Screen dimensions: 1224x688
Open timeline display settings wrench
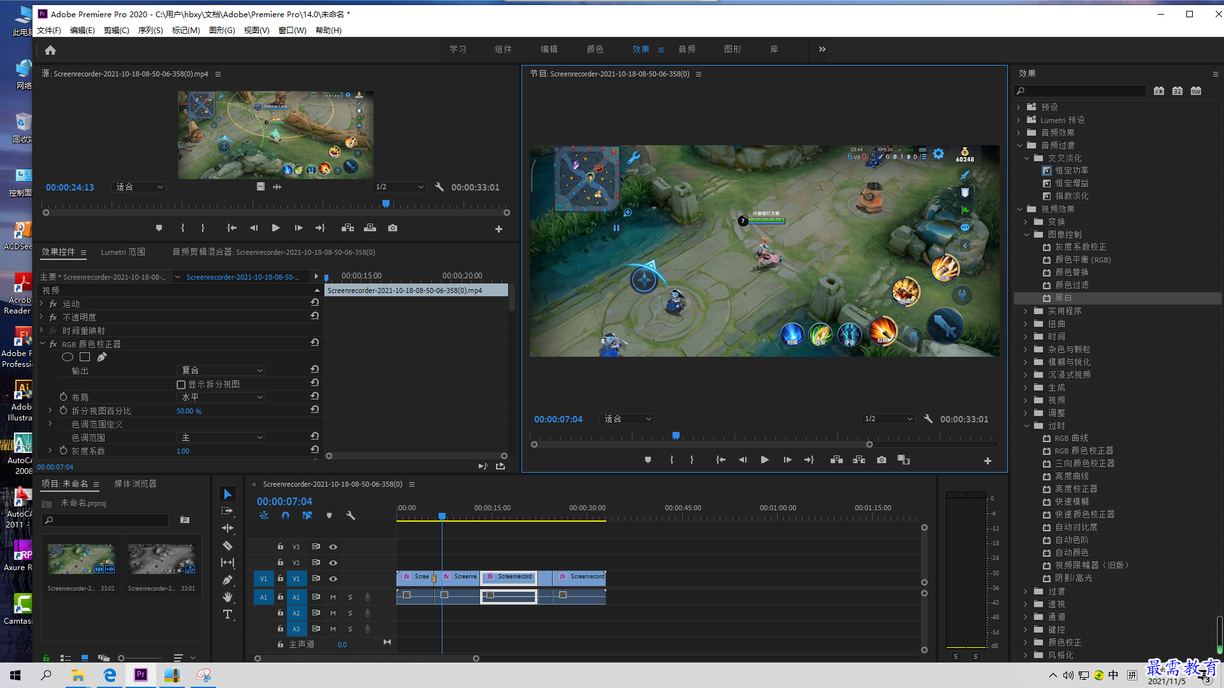350,515
